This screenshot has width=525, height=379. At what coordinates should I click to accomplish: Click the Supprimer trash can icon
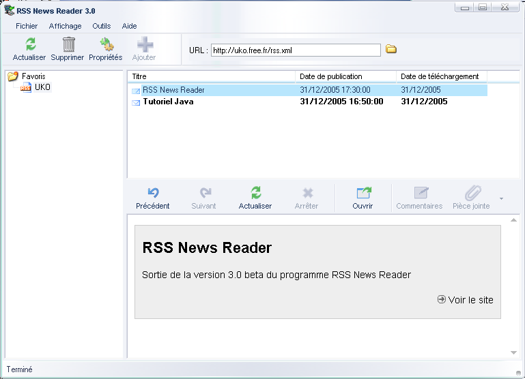point(69,44)
